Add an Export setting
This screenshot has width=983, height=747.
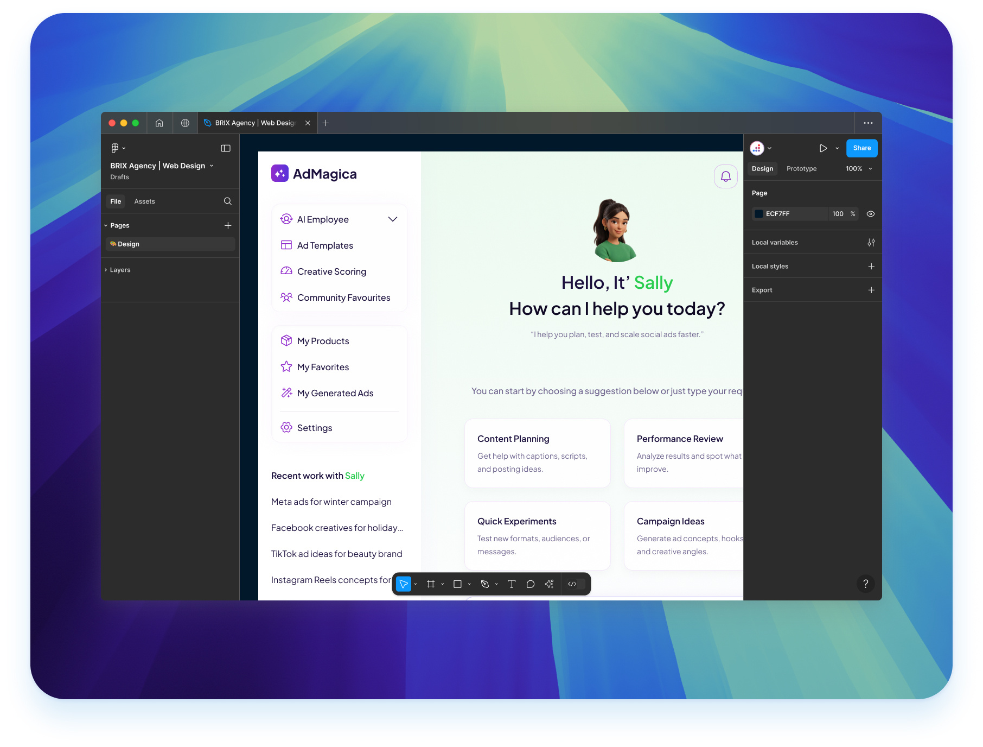coord(871,290)
